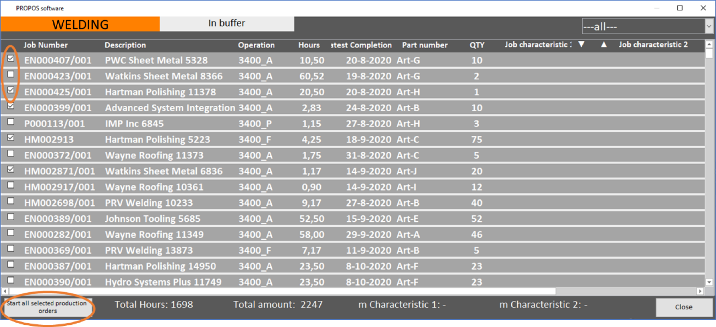Click the Advanced System Integration description
The height and width of the screenshot is (327, 716).
(x=170, y=108)
